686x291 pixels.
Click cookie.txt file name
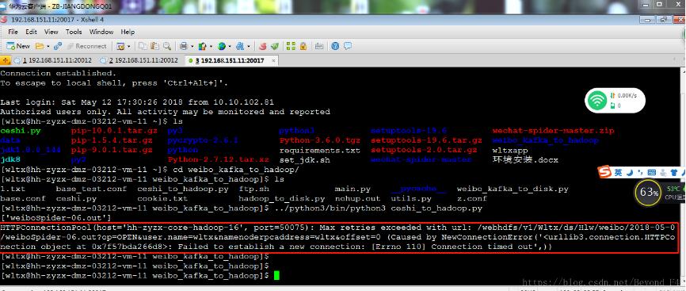pyautogui.click(x=162, y=199)
